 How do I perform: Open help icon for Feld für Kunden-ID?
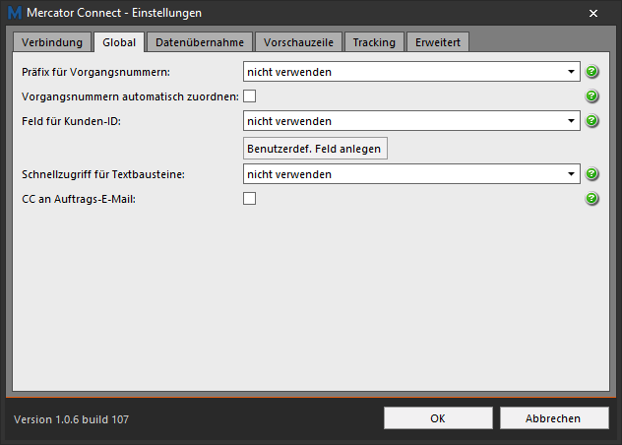pyautogui.click(x=591, y=121)
